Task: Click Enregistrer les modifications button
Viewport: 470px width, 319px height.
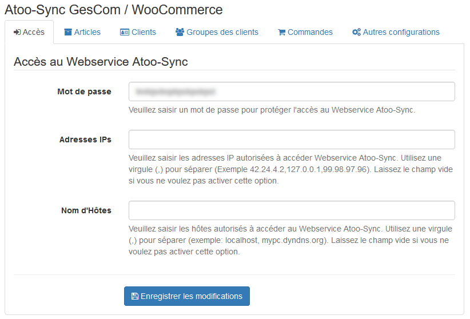Action: pos(187,296)
